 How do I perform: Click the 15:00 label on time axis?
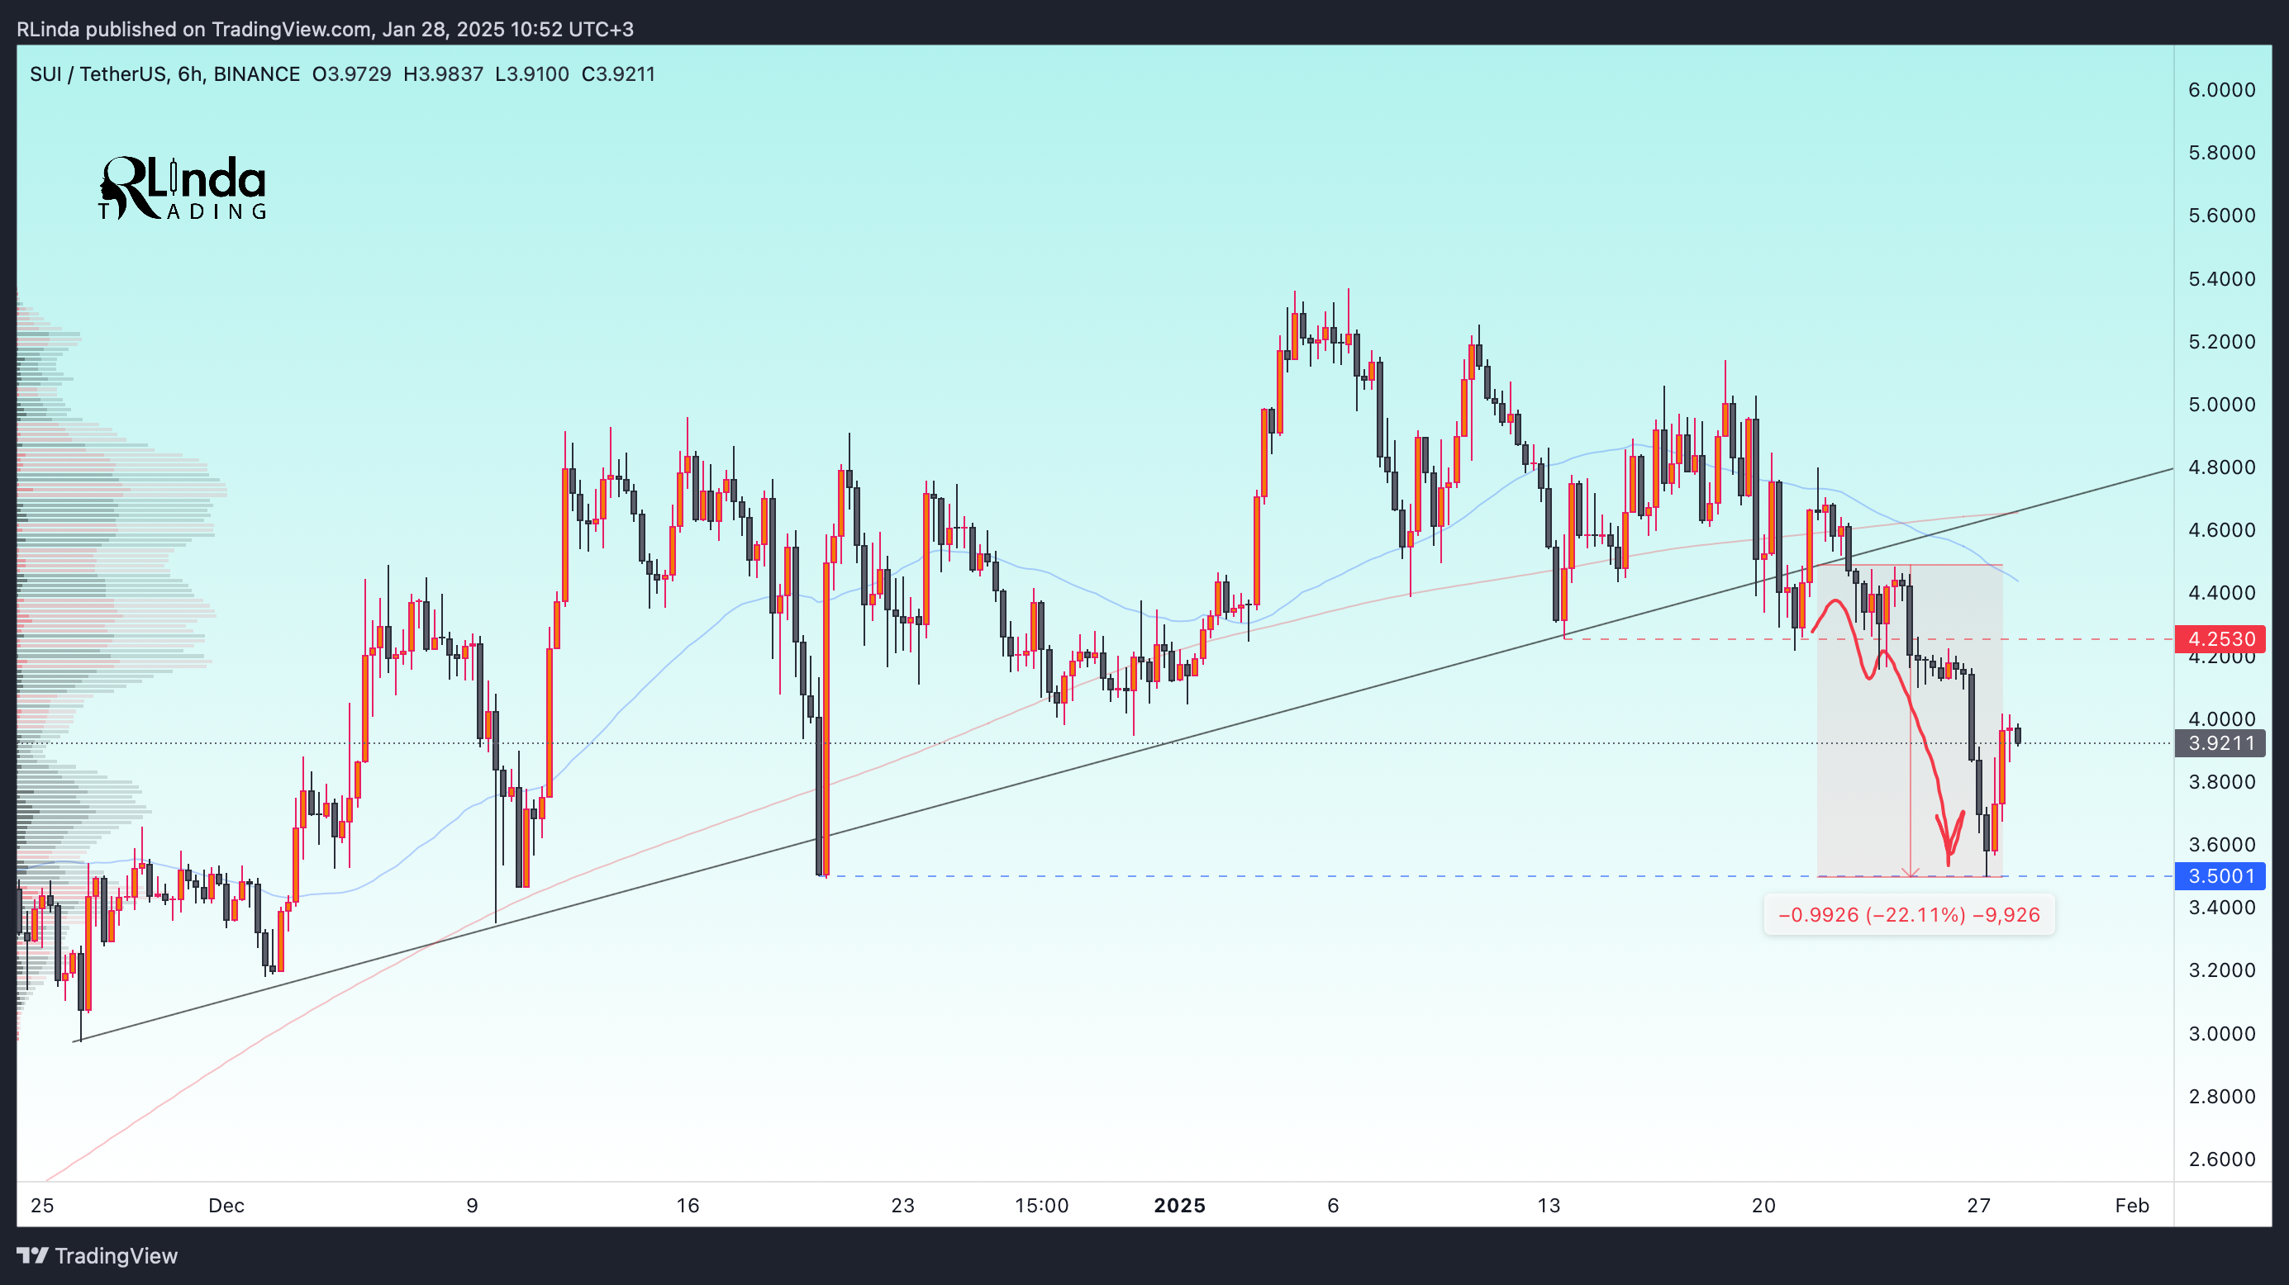point(1041,1205)
